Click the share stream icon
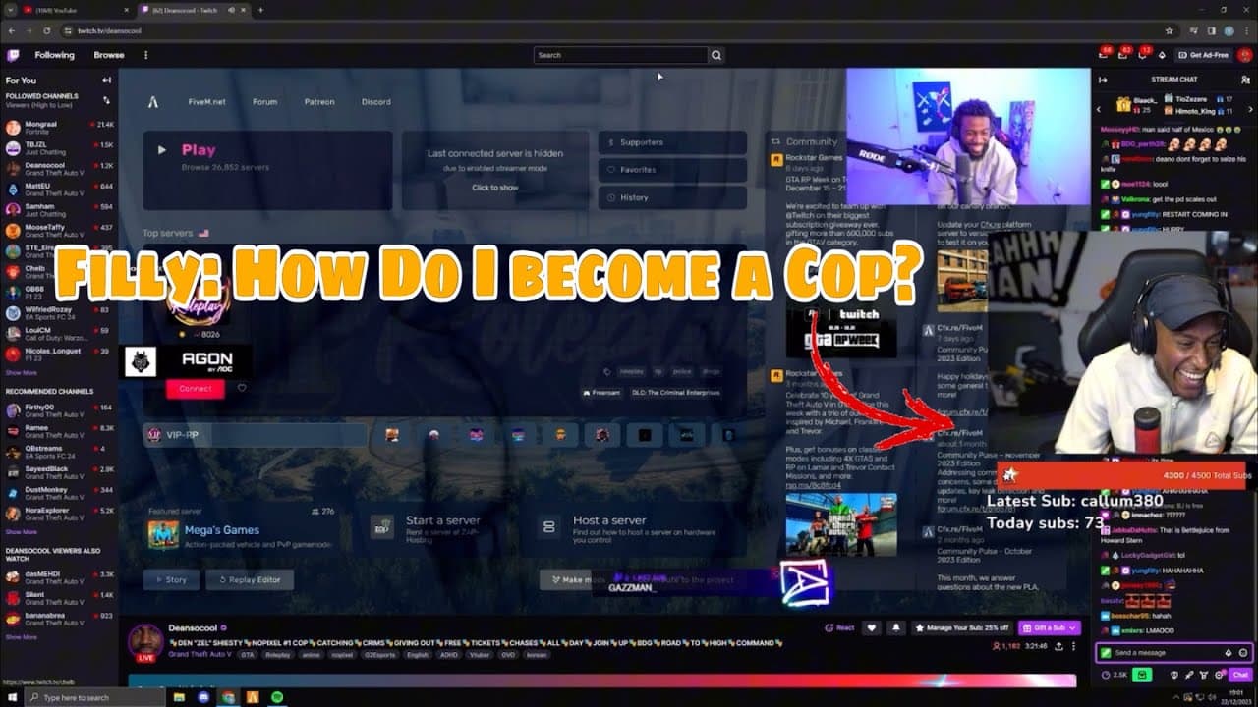Image resolution: width=1258 pixels, height=707 pixels. tap(1058, 646)
